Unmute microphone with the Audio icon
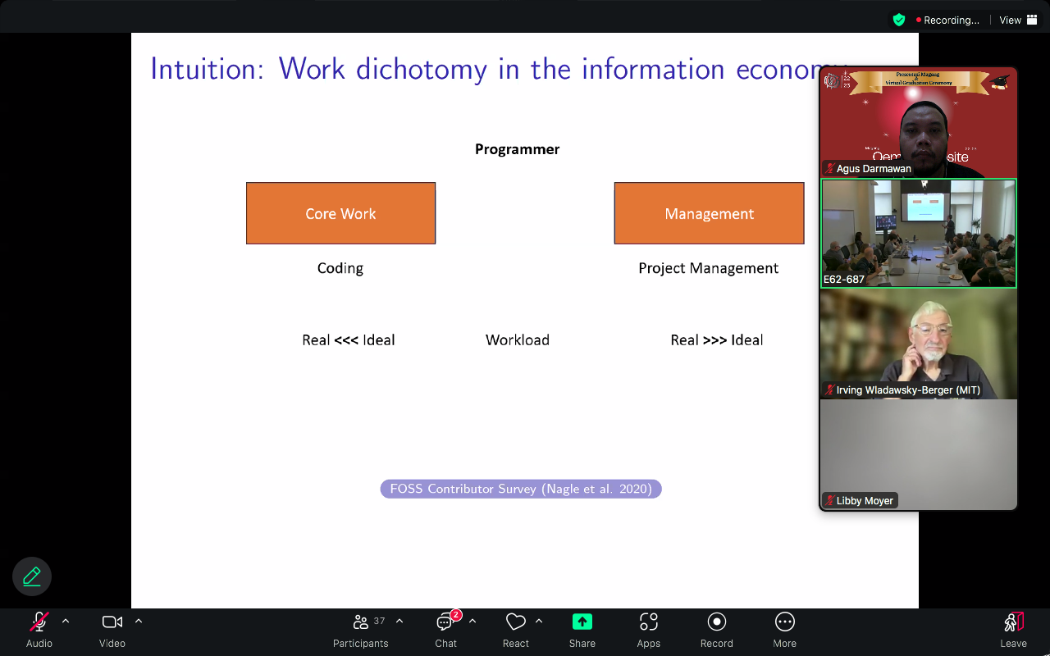The width and height of the screenshot is (1050, 656). 39,622
